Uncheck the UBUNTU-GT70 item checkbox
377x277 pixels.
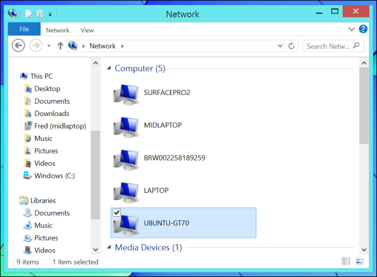(117, 213)
